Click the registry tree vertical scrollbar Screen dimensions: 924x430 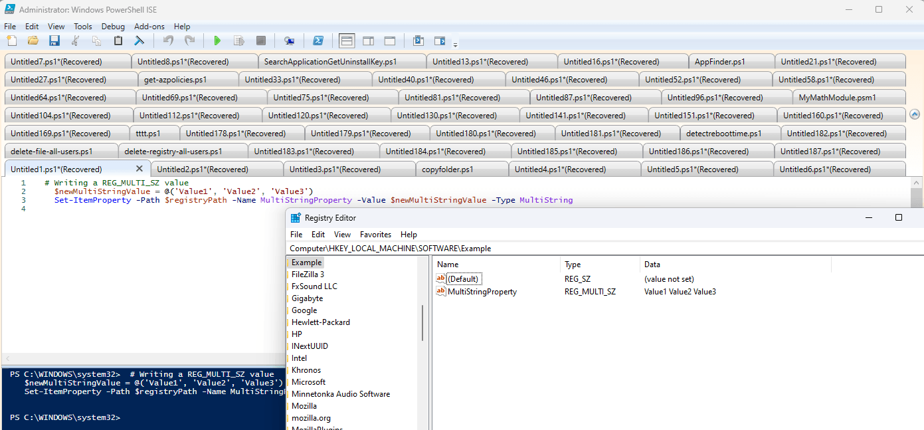click(422, 323)
